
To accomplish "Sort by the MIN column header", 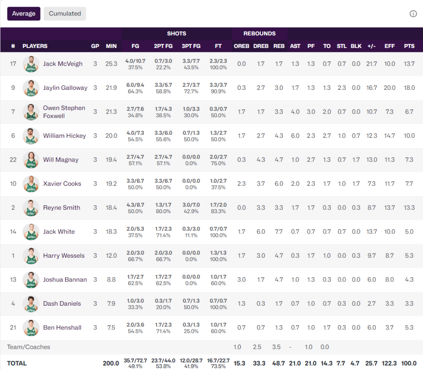I will (111, 46).
